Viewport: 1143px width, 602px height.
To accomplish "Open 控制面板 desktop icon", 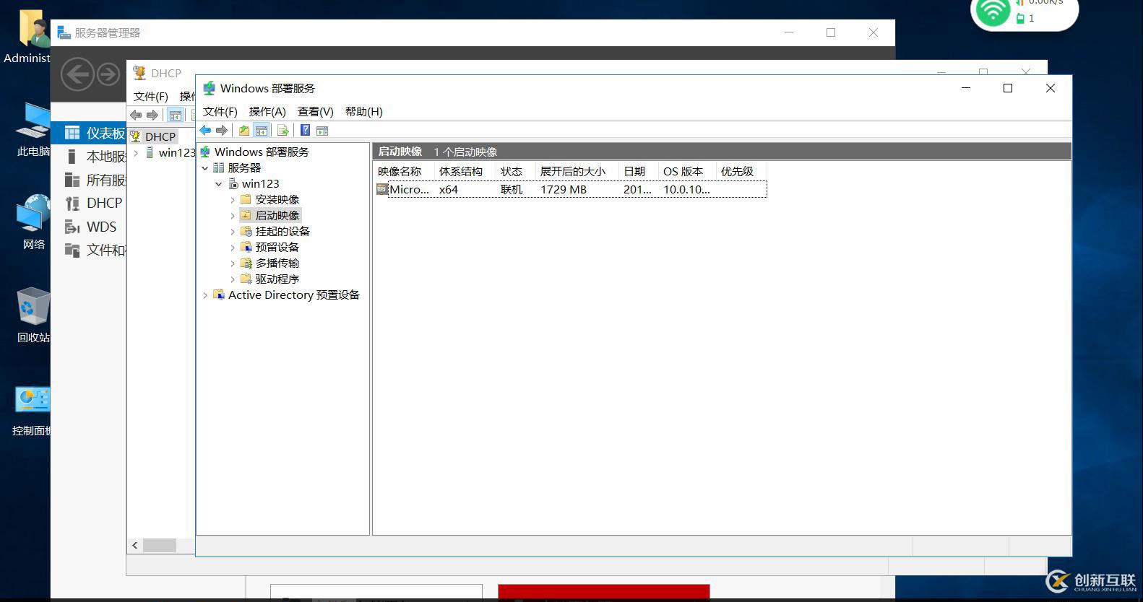I will point(32,409).
